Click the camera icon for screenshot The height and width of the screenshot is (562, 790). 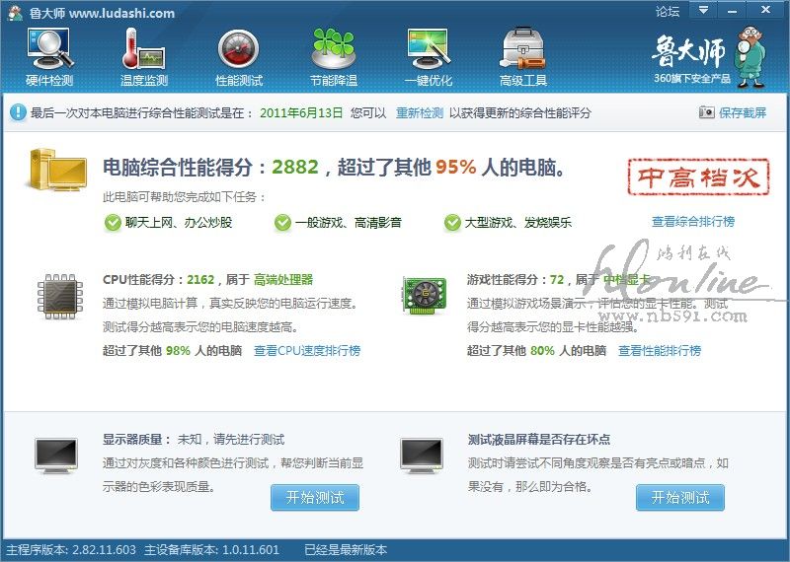pyautogui.click(x=706, y=112)
